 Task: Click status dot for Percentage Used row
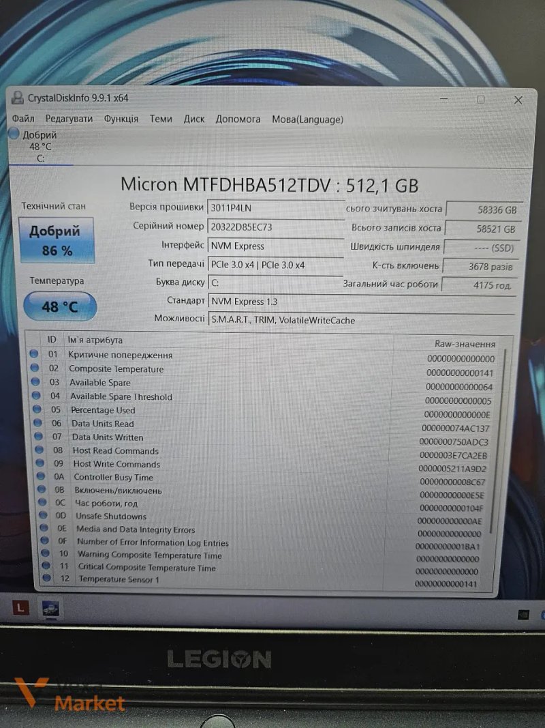click(x=37, y=409)
